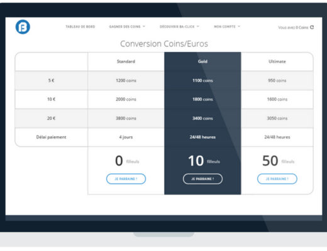
Task: Click the Délai paiement row label
Action: tap(51, 137)
